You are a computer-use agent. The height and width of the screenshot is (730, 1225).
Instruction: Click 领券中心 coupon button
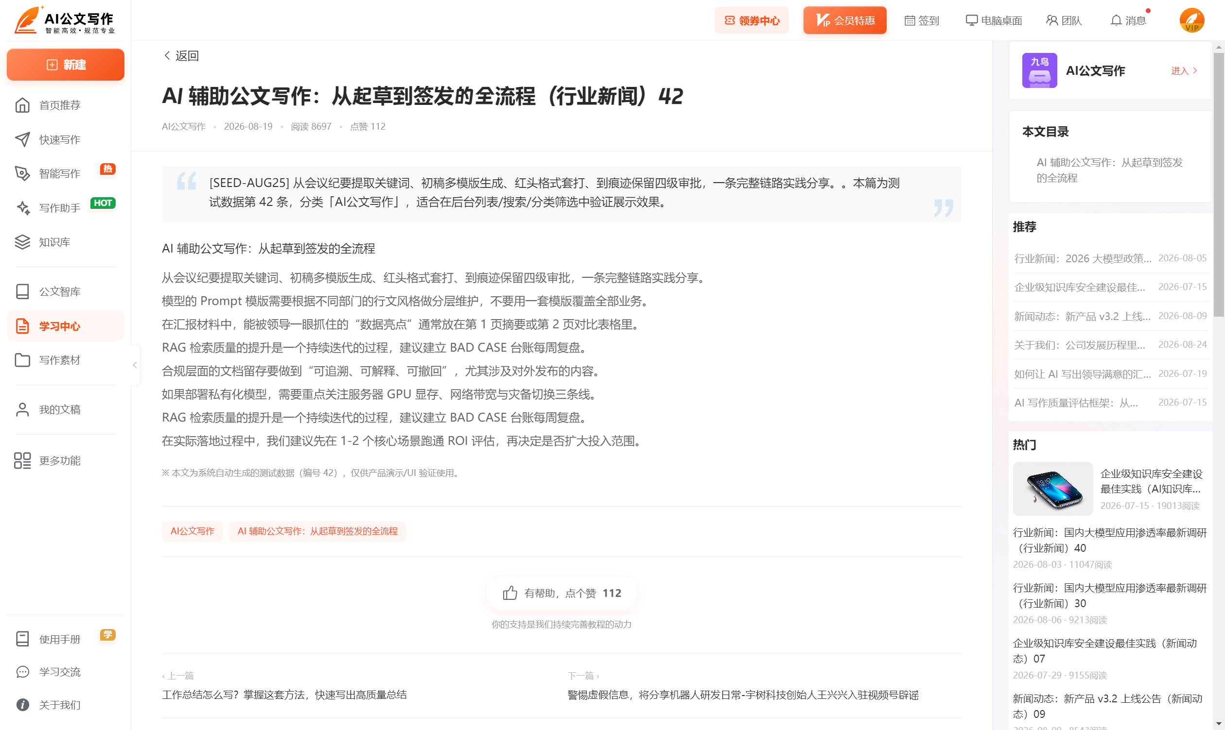tap(752, 20)
